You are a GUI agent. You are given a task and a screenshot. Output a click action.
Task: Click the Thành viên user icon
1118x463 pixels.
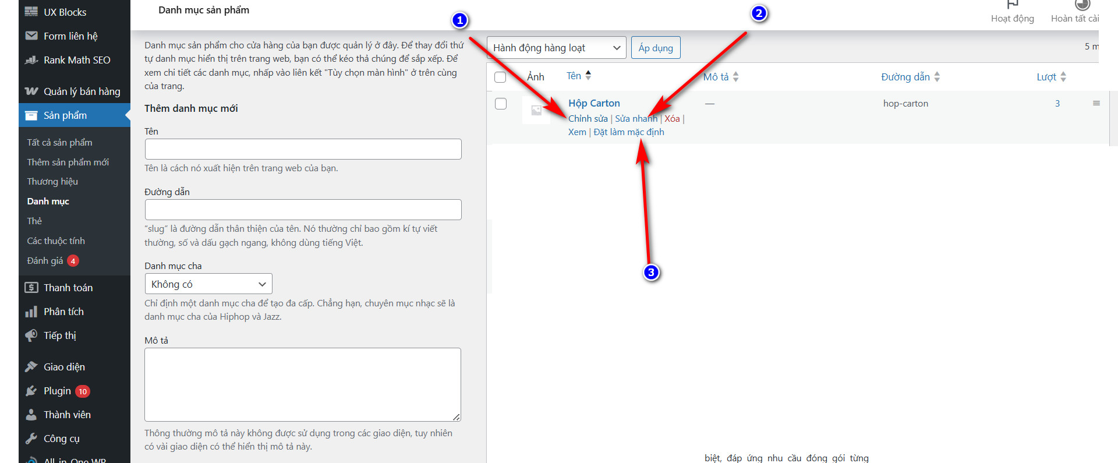(31, 415)
